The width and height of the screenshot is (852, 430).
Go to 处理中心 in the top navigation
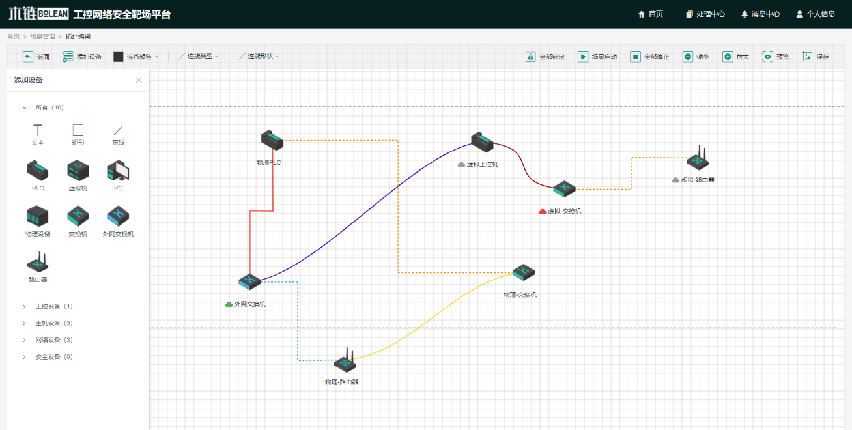pyautogui.click(x=705, y=14)
